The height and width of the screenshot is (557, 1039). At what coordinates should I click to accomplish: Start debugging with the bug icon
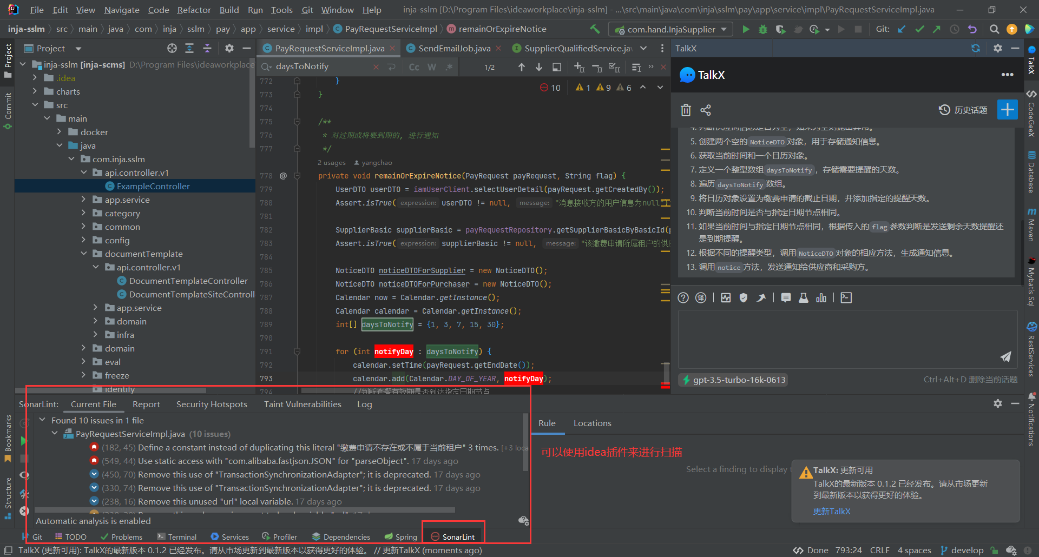(x=763, y=29)
